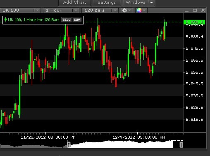Viewport: 210px width, 156px height.
Task: Click the green candlestick legend icon
Action: [5, 19]
